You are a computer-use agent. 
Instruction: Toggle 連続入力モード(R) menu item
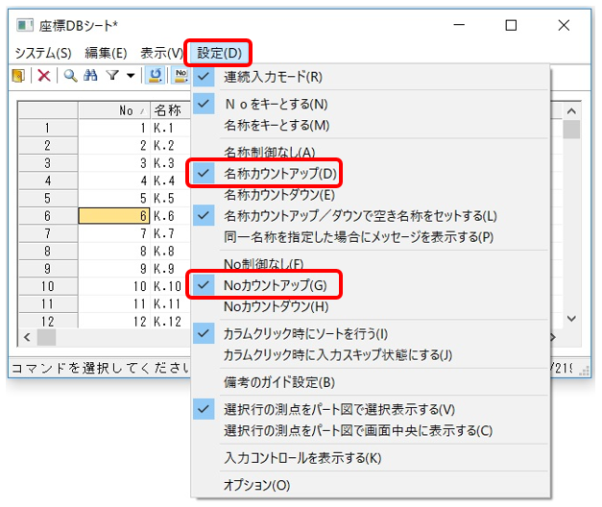tap(371, 77)
